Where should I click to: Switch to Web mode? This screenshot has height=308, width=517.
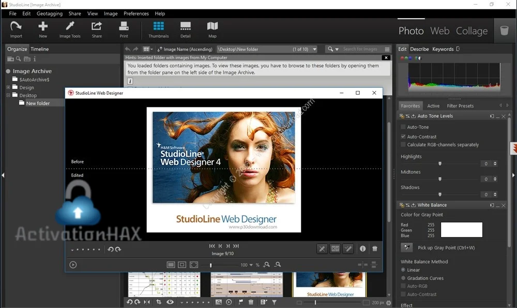pyautogui.click(x=440, y=31)
